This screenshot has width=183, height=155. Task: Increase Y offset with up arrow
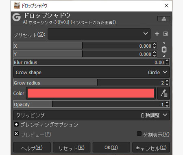(155, 52)
